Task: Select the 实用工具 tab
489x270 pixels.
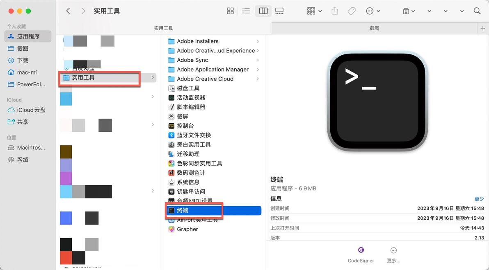Action: pyautogui.click(x=163, y=28)
